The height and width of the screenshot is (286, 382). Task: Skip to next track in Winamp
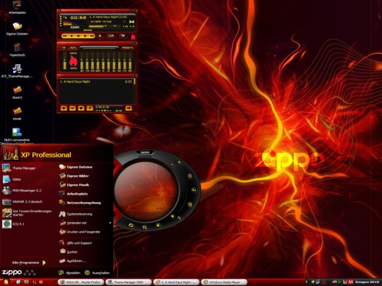coord(93,36)
